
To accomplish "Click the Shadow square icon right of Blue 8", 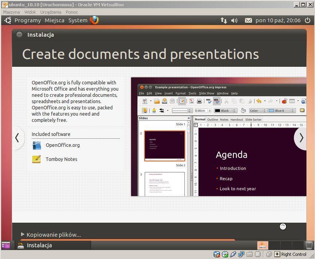I will coord(302,110).
